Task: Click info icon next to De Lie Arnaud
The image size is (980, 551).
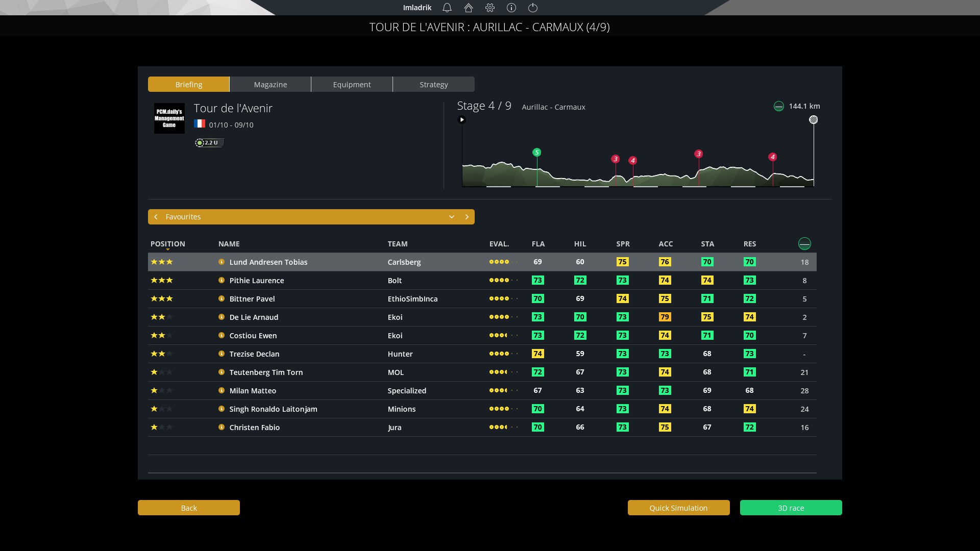Action: pos(222,317)
